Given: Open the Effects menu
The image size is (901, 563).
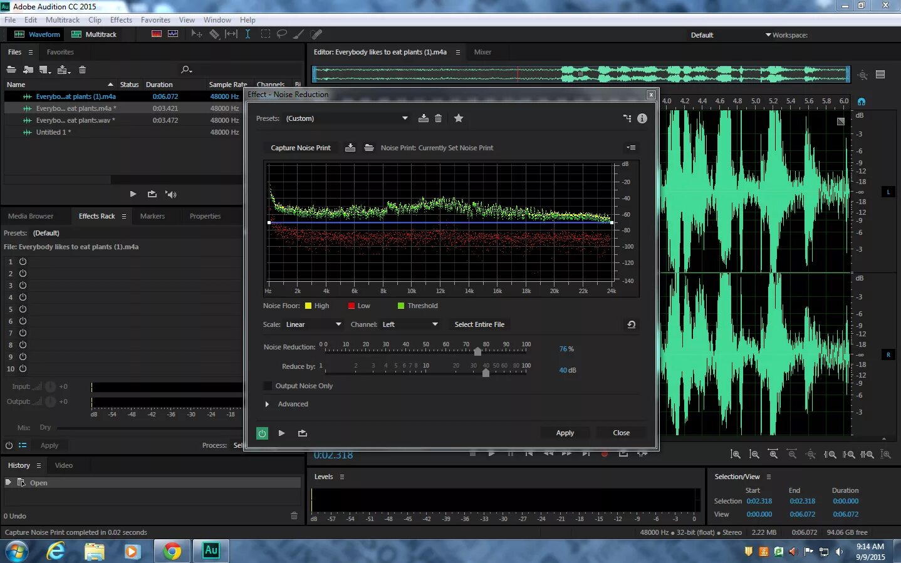Looking at the screenshot, I should pos(121,20).
